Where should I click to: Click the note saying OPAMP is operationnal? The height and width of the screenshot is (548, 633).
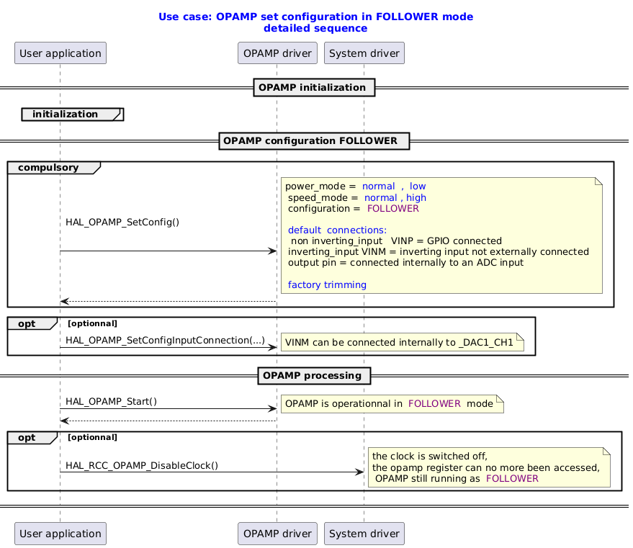(392, 404)
